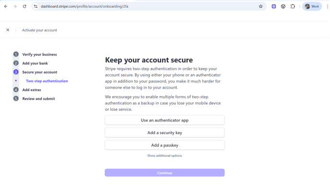Select Add a security key
330x185 pixels.
(165, 132)
